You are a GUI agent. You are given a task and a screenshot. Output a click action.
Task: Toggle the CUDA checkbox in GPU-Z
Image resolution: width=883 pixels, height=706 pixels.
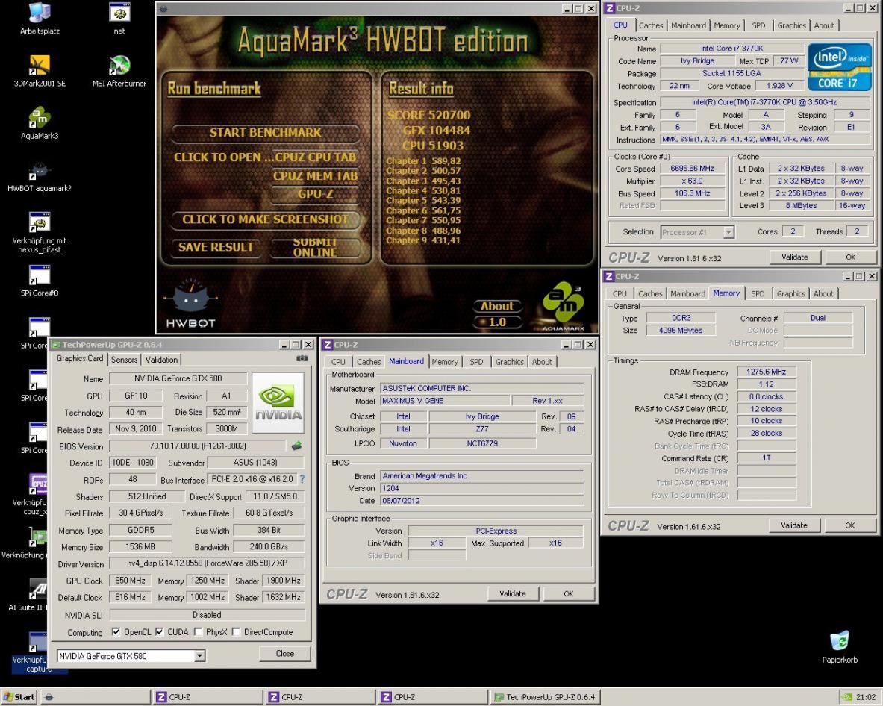point(160,631)
